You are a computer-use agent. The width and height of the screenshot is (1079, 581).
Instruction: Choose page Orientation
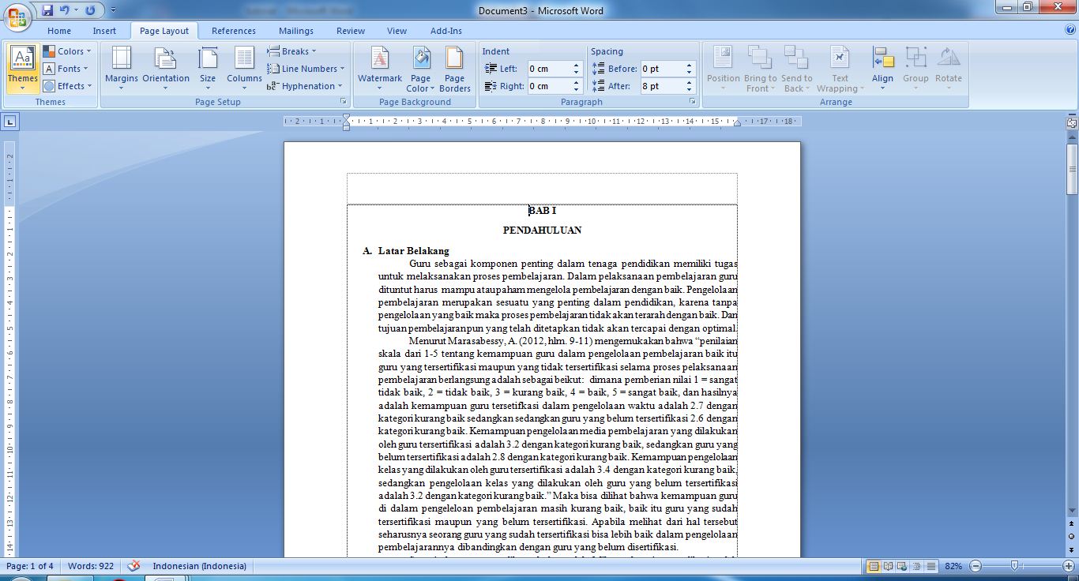coord(166,68)
